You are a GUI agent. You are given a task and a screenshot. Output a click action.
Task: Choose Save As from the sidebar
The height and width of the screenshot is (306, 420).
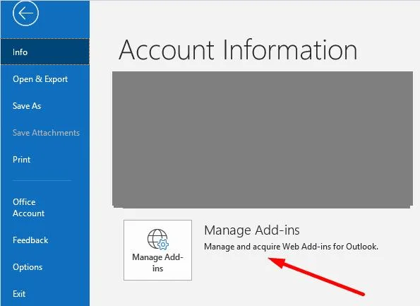(45, 106)
